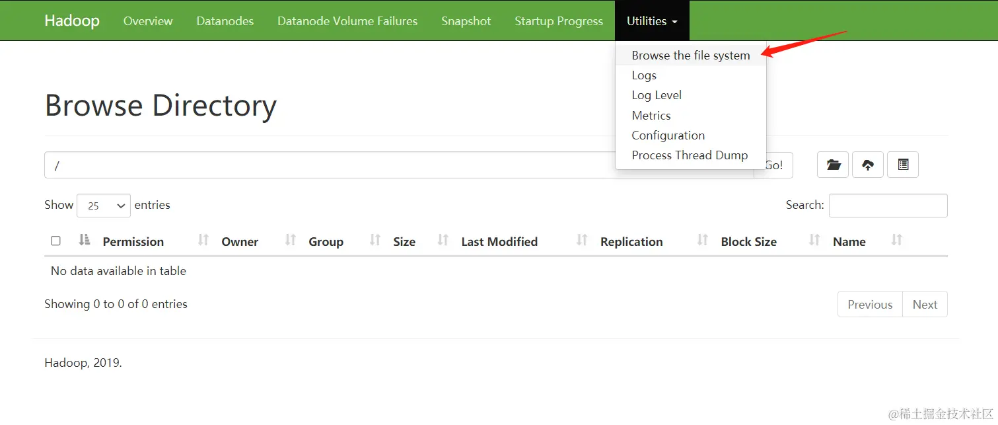Viewport: 998px width, 425px height.
Task: Sort by the Name column header
Action: point(849,241)
